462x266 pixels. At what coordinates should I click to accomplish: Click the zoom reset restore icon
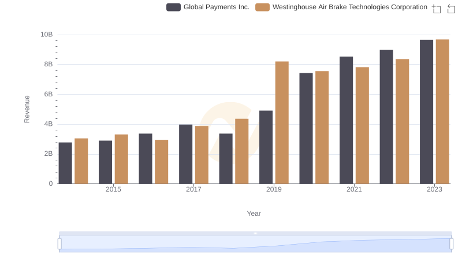[451, 9]
